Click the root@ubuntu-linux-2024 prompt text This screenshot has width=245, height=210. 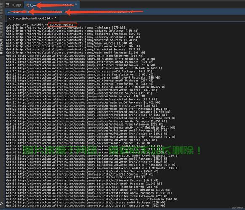(27, 24)
